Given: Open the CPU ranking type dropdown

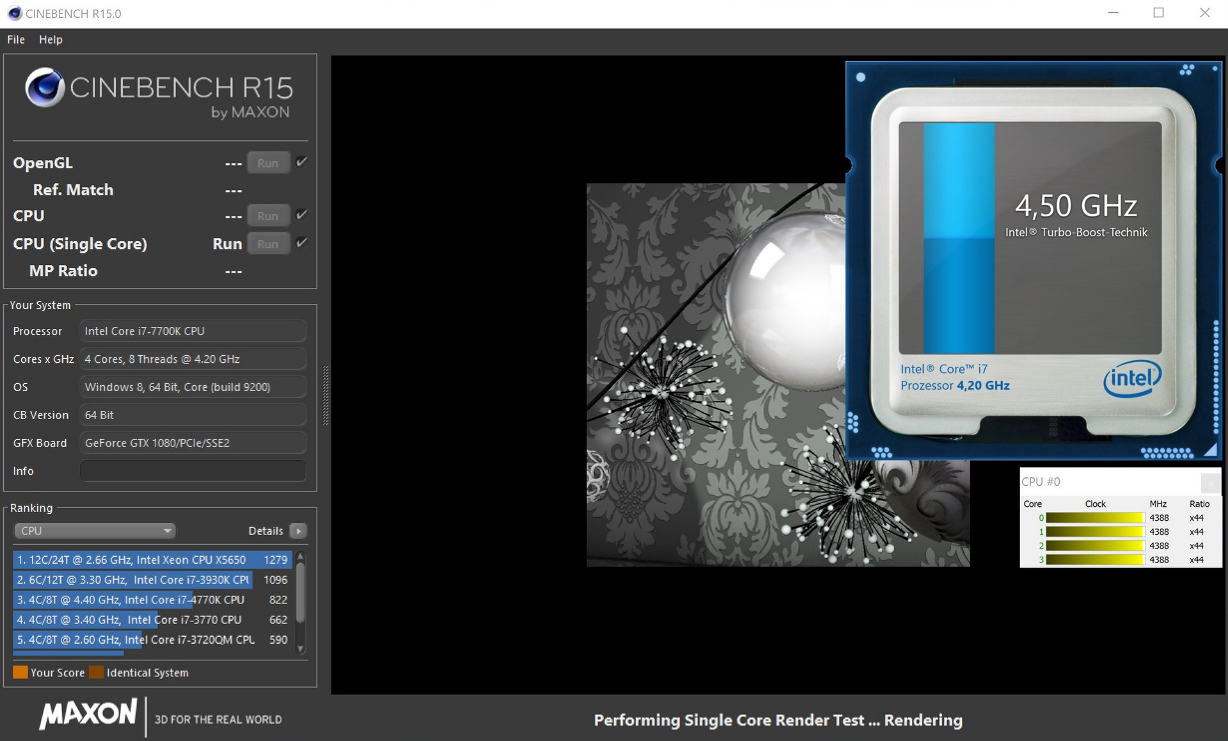Looking at the screenshot, I should (x=95, y=530).
